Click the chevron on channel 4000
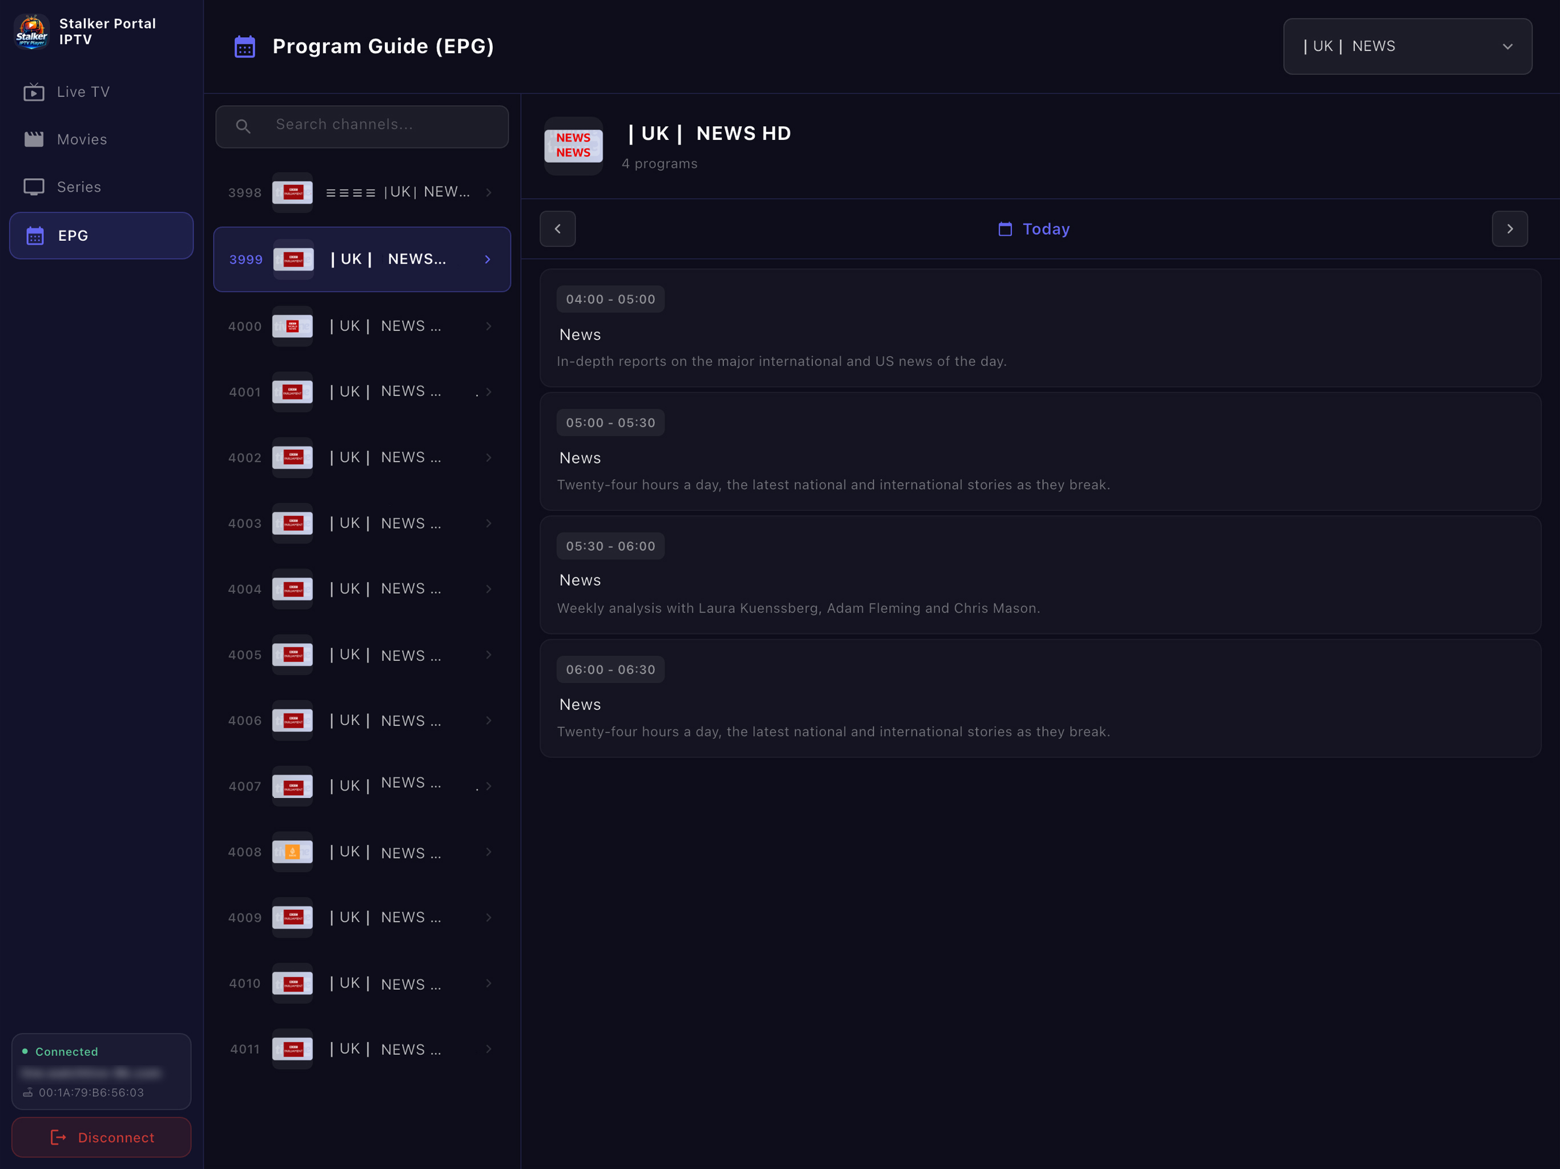The image size is (1560, 1169). click(489, 326)
